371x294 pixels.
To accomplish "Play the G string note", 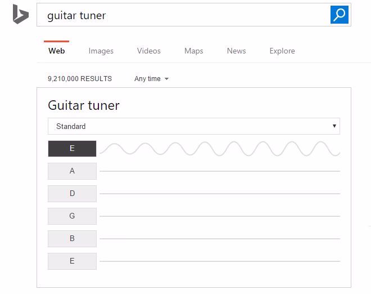I will tap(72, 216).
